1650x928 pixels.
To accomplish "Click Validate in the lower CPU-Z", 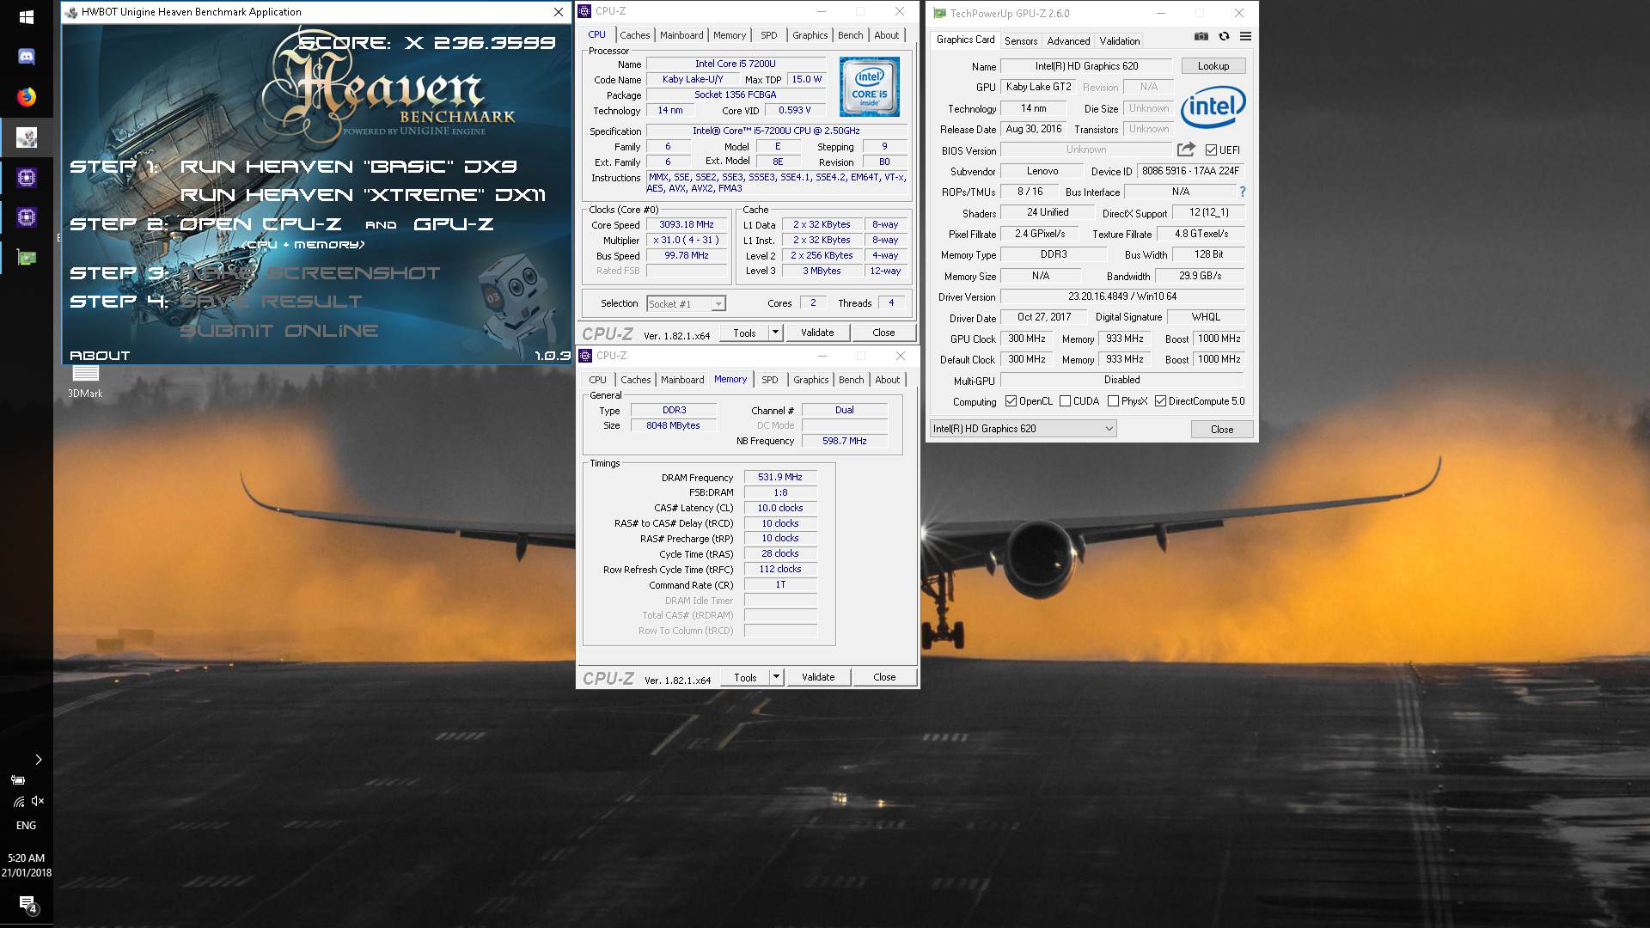I will click(x=818, y=677).
